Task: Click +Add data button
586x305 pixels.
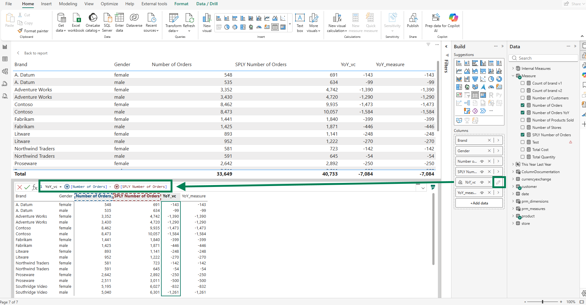Action: click(479, 203)
